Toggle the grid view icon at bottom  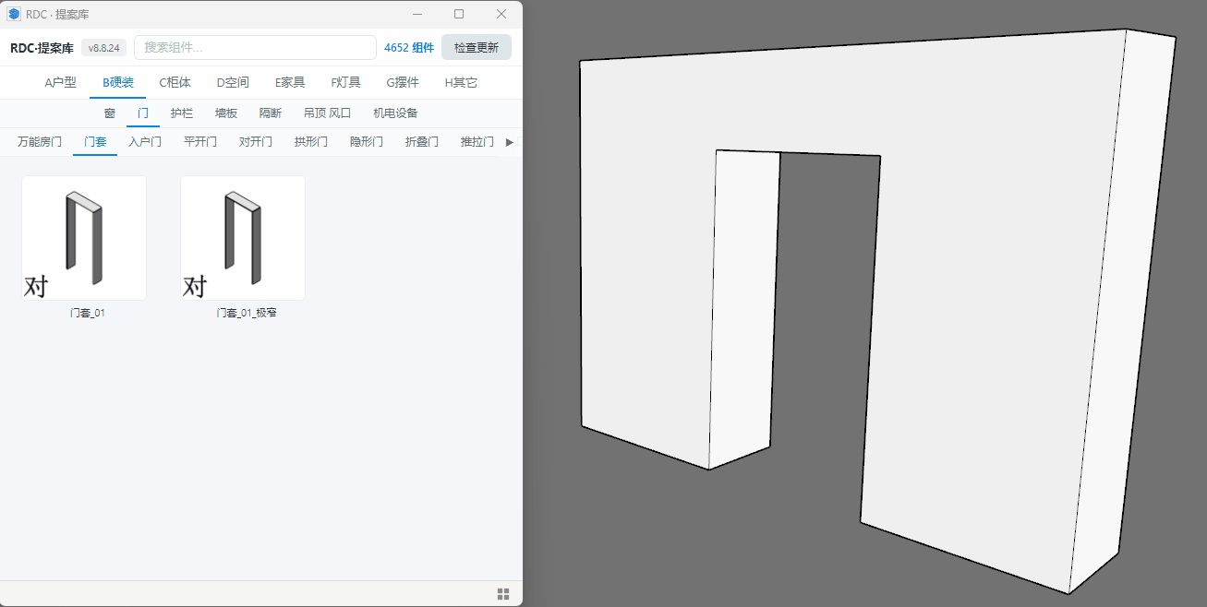(x=503, y=593)
